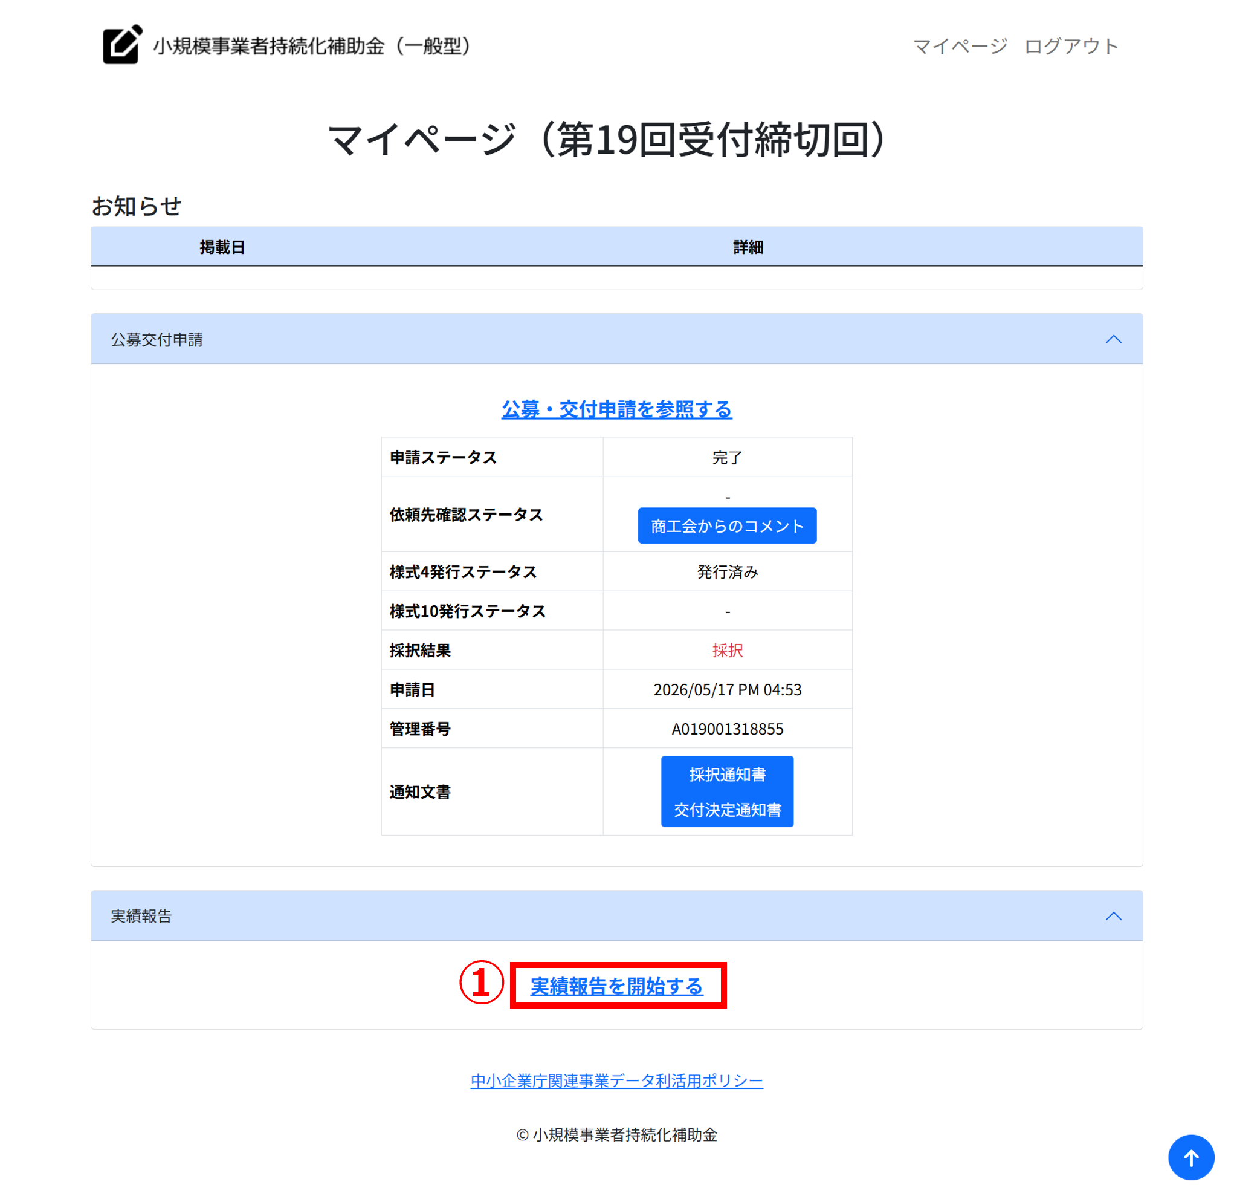Click the pencil edit logo icon
This screenshot has height=1199, width=1234.
click(x=122, y=44)
